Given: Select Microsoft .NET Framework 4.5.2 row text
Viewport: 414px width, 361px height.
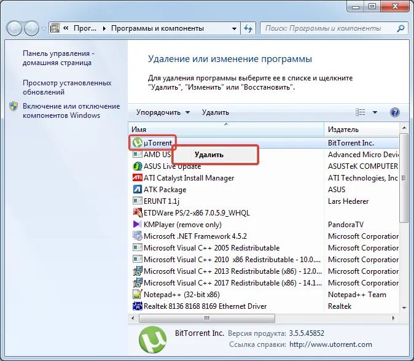Looking at the screenshot, I should [x=195, y=236].
